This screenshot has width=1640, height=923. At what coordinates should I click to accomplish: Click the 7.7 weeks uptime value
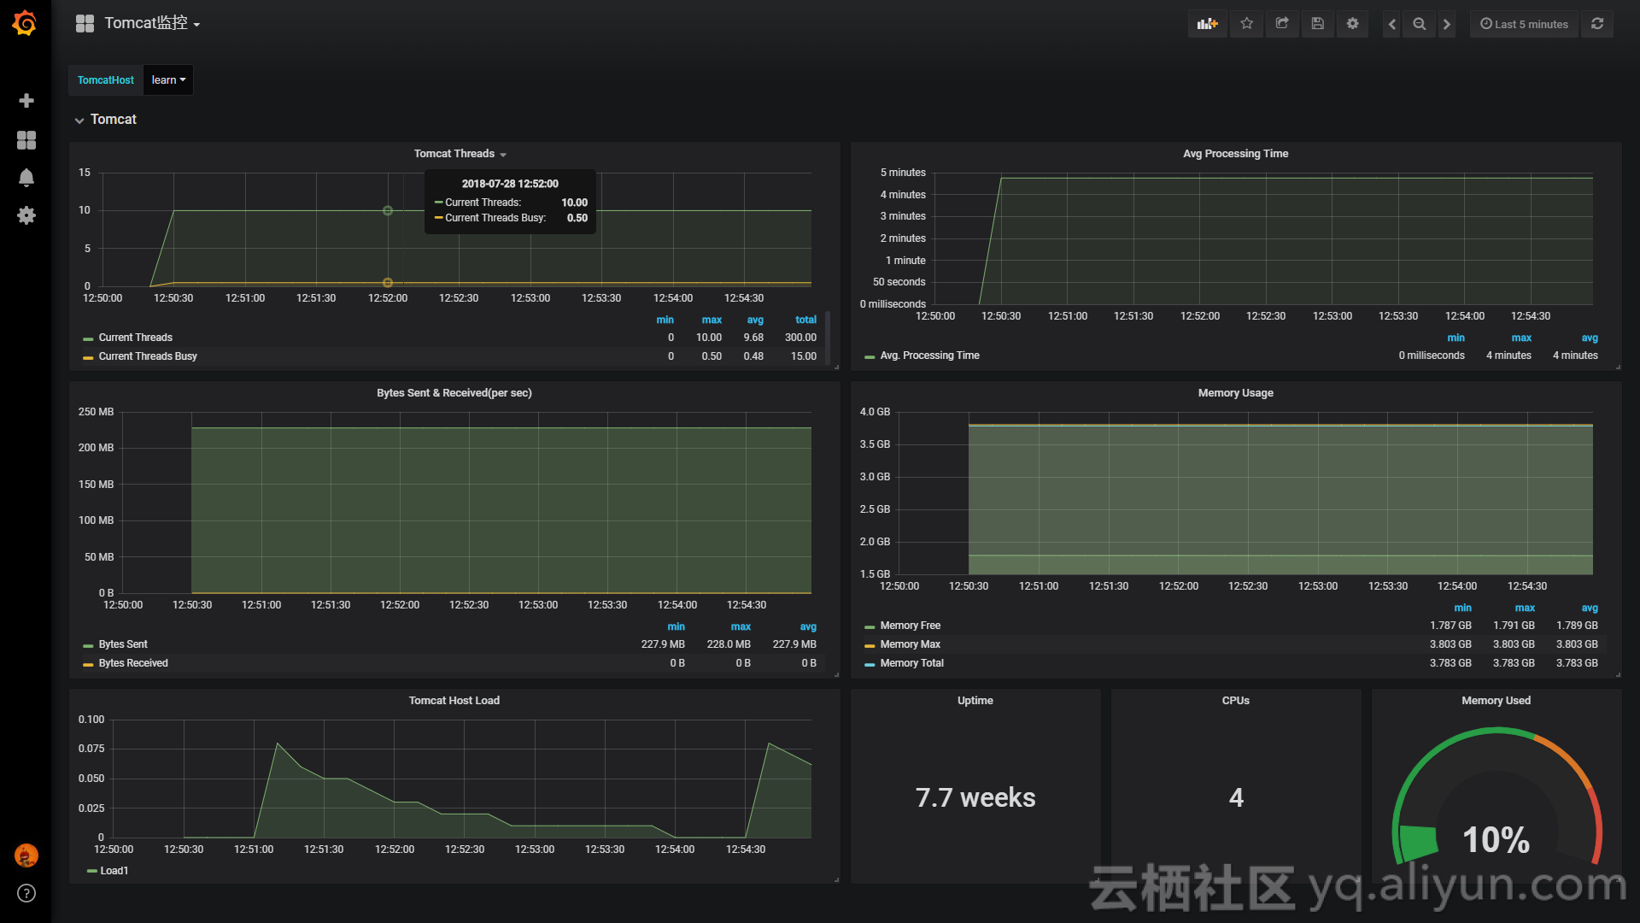pos(975,797)
